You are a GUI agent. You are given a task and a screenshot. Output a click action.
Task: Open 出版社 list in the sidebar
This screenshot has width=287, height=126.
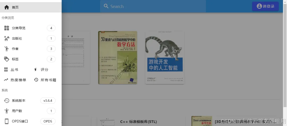[17, 39]
